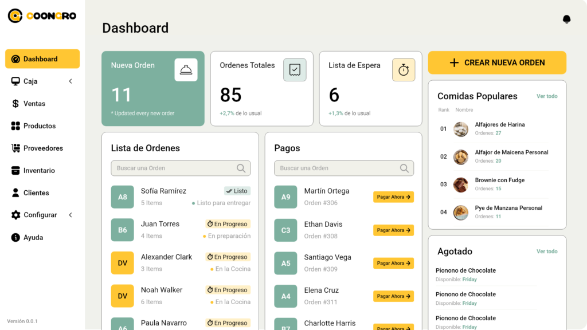Click Pagar Ahora for Martín Ortega
Image resolution: width=587 pixels, height=330 pixels.
[393, 197]
